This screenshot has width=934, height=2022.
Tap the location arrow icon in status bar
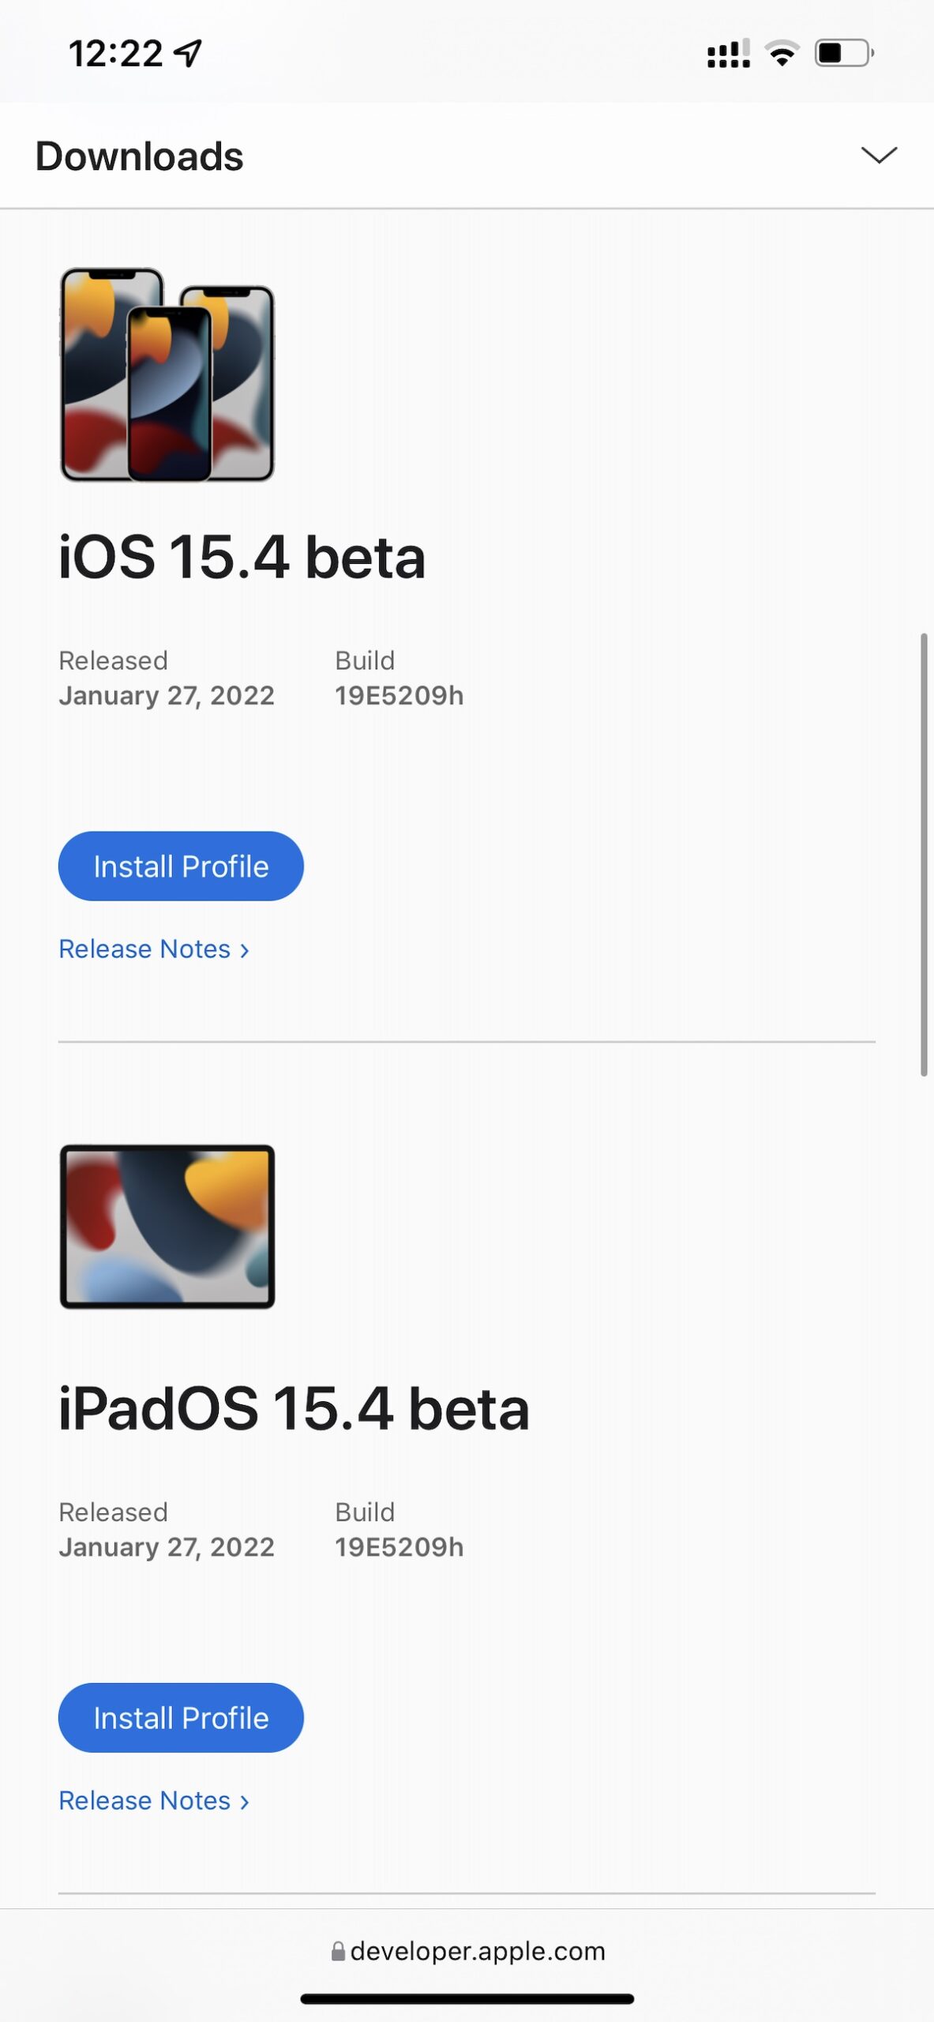[188, 53]
